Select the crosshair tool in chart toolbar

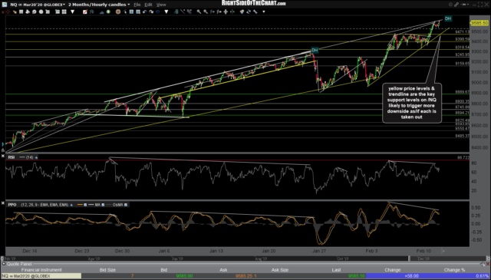pos(8,12)
